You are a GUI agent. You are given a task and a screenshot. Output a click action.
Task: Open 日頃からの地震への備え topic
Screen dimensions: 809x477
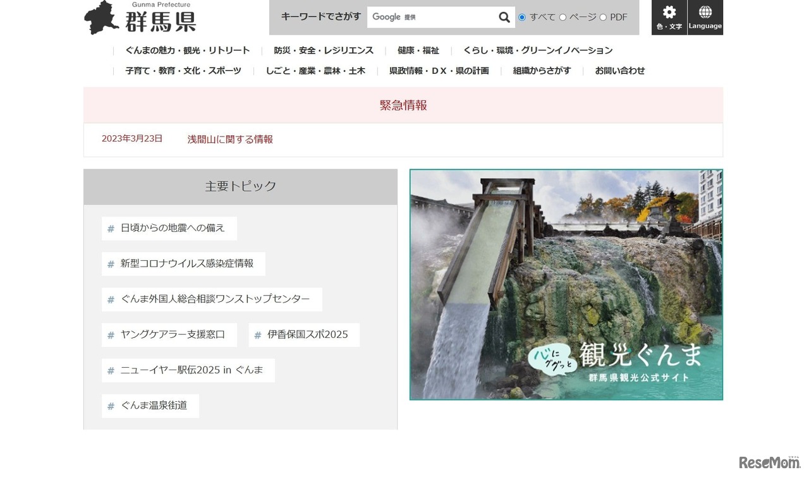169,229
